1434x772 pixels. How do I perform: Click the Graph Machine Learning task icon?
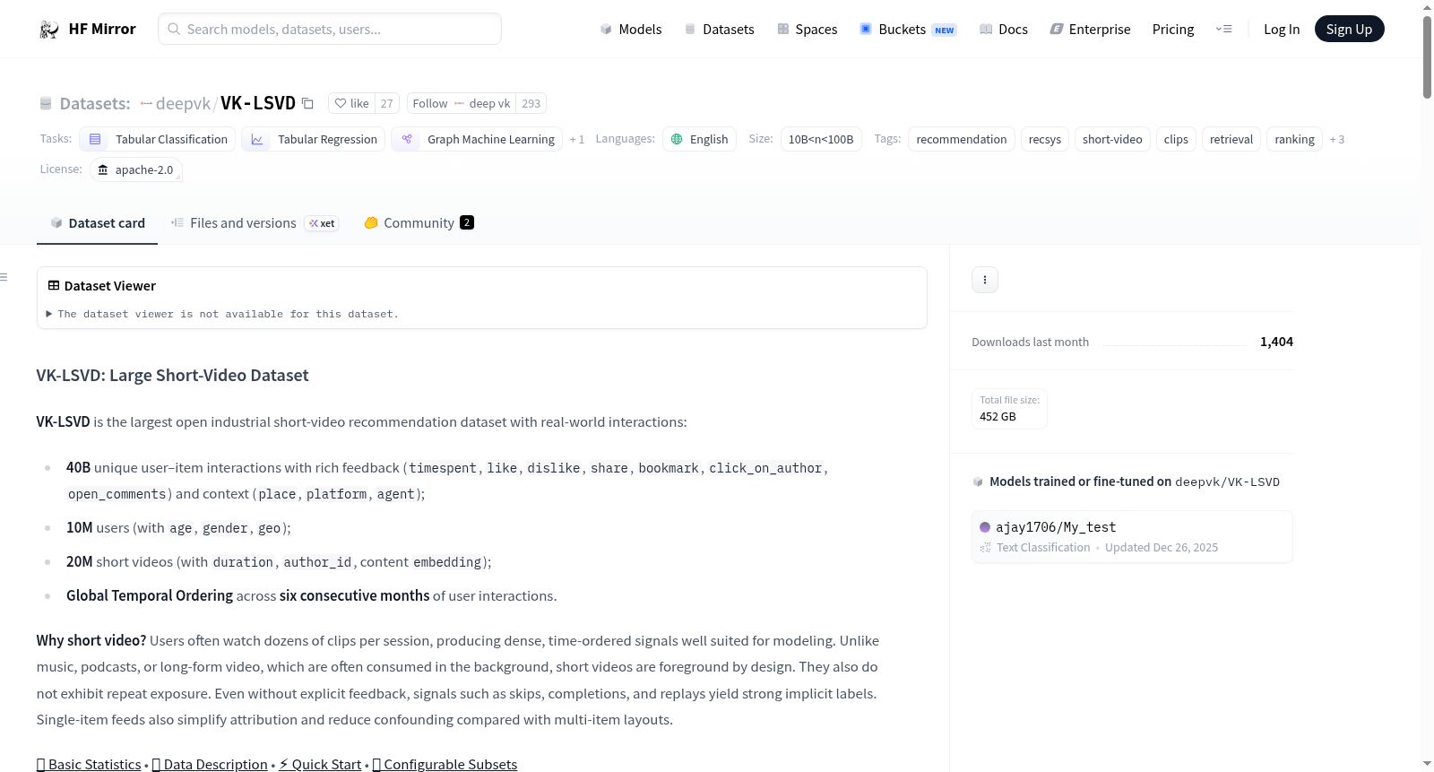point(407,139)
